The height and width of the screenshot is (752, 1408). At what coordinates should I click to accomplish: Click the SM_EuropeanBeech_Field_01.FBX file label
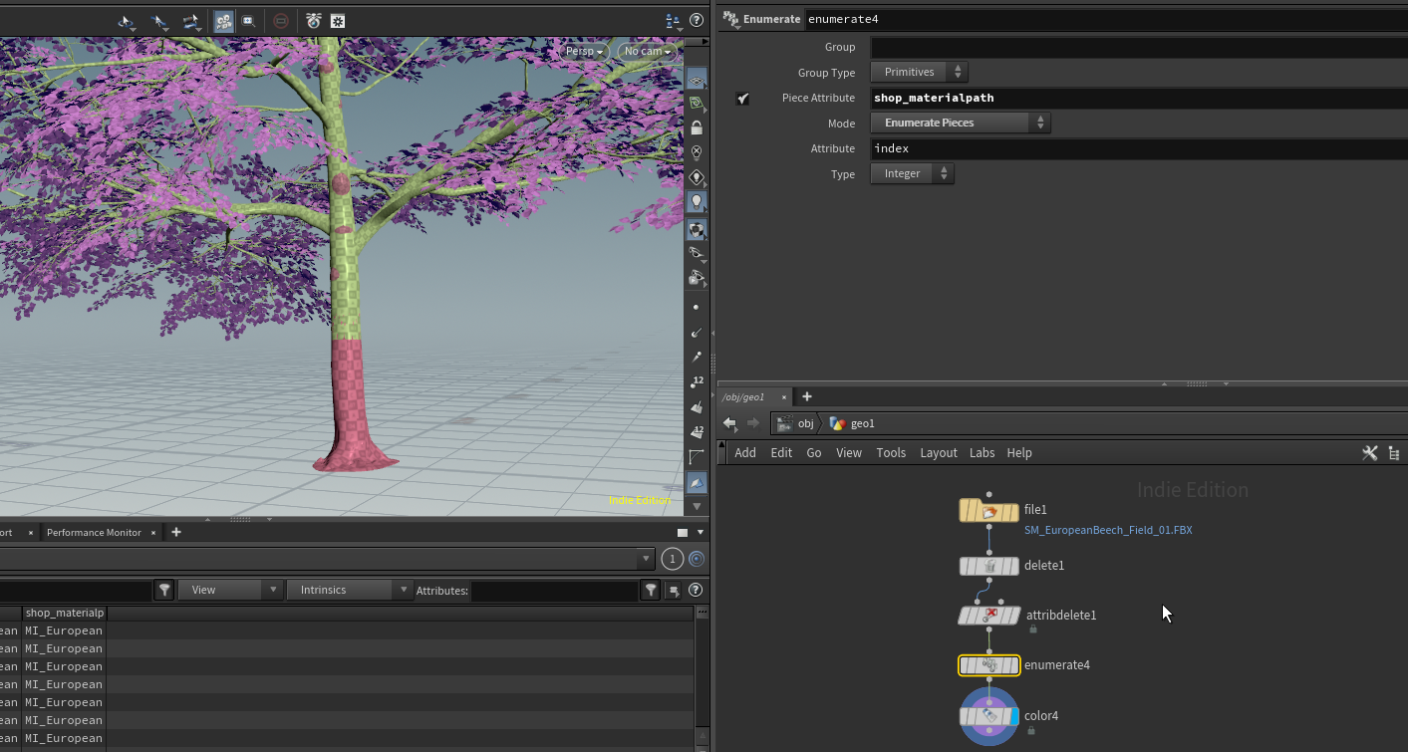tap(1107, 531)
